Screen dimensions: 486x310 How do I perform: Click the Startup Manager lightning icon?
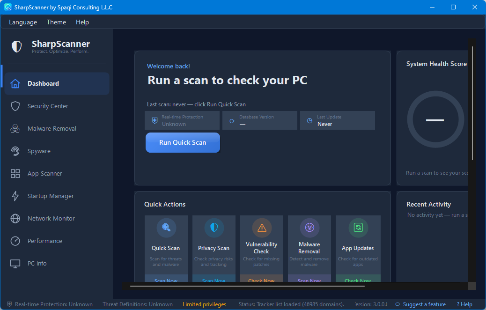[15, 196]
